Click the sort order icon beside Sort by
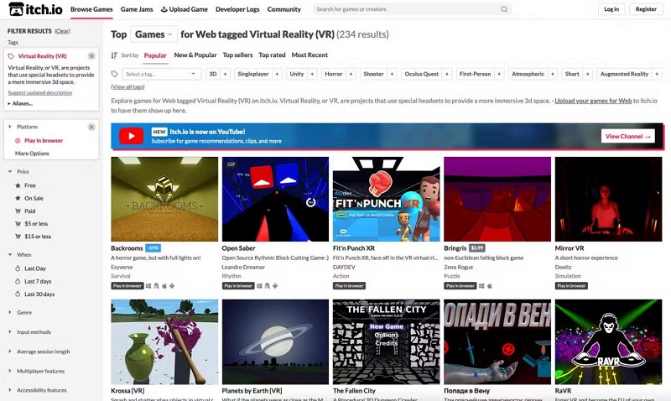Viewport: 671px width, 401px height. (x=115, y=55)
